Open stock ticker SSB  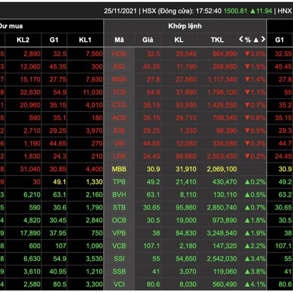tap(119, 272)
